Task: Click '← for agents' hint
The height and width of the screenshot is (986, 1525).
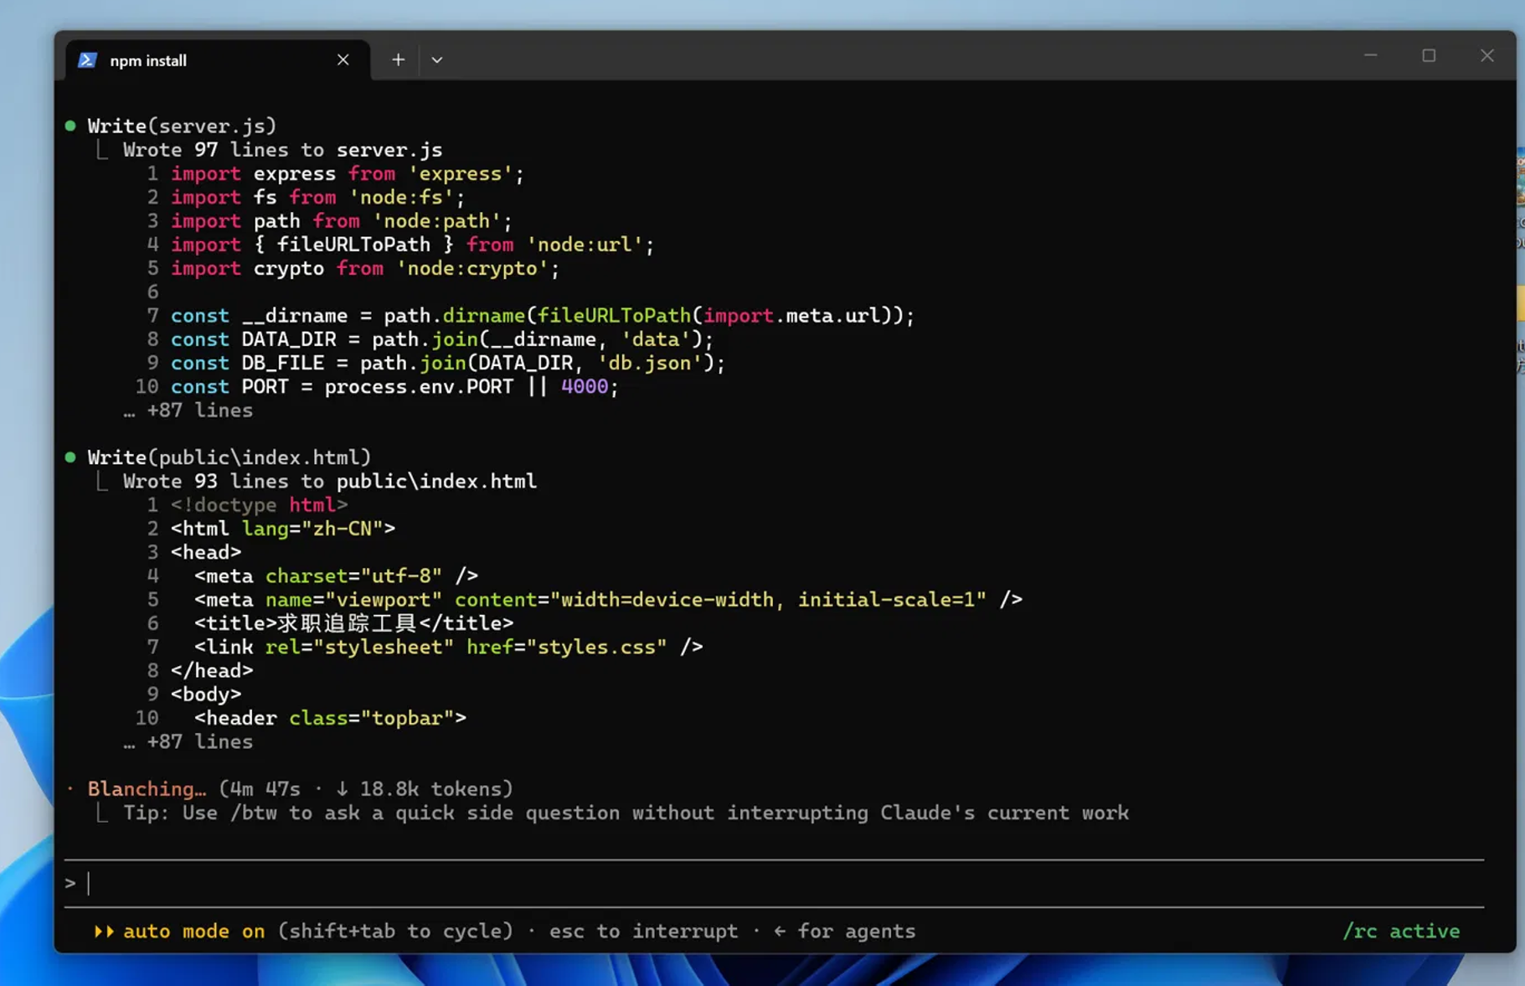Action: tap(844, 932)
